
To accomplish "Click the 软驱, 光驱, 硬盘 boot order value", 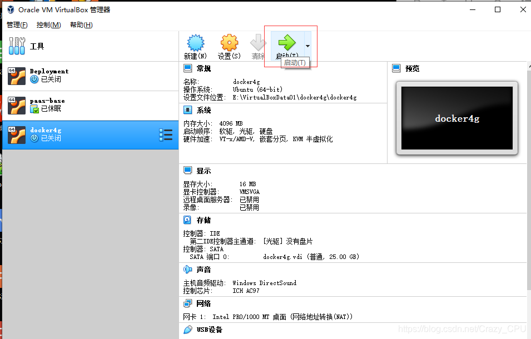I will tap(246, 131).
